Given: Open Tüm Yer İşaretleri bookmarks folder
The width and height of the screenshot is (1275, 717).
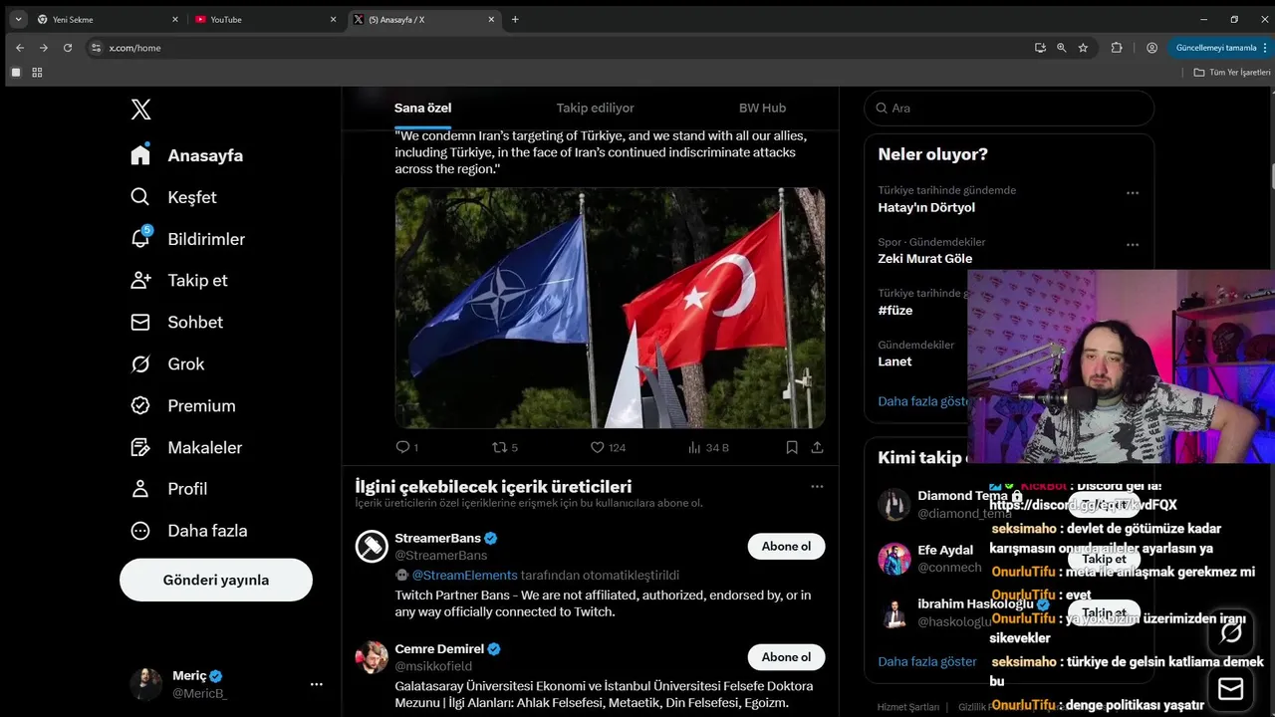Looking at the screenshot, I should 1232,72.
